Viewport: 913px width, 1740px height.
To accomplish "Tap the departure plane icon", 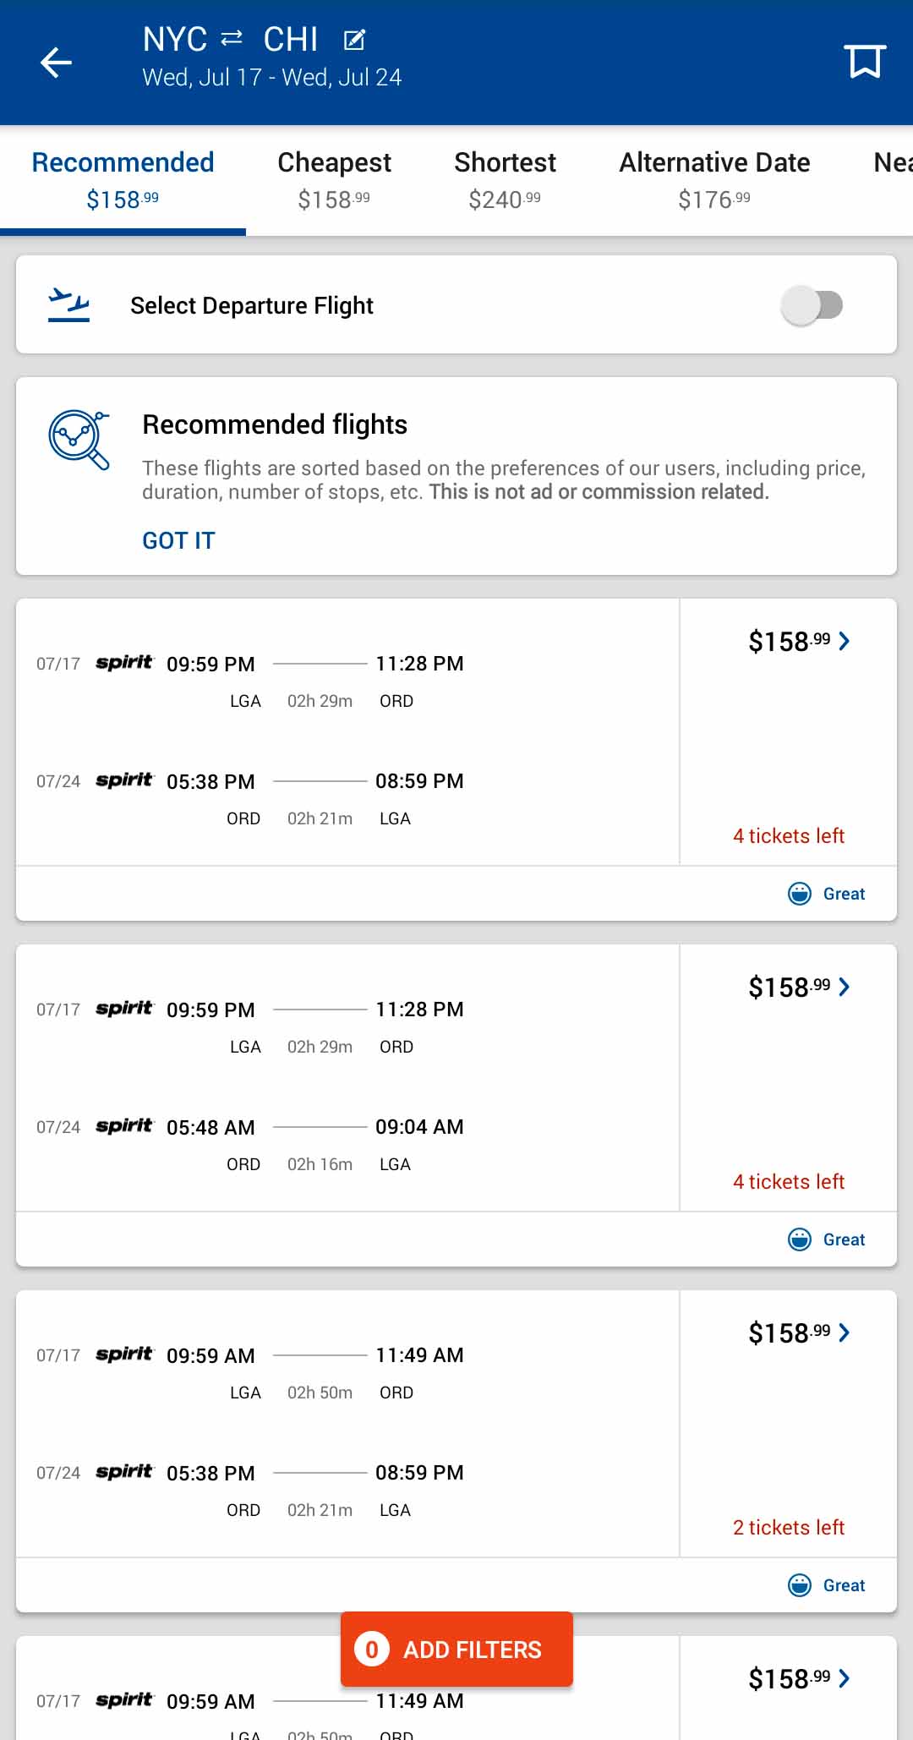I will 68,305.
